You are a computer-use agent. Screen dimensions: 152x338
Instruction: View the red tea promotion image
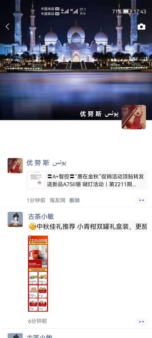tap(38, 273)
